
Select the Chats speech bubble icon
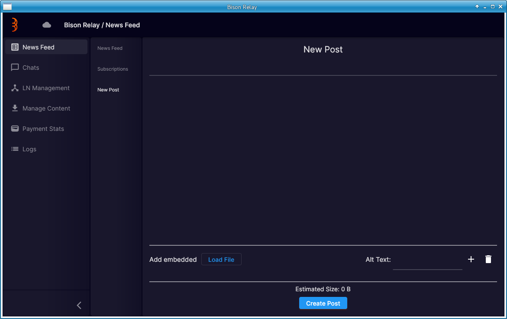point(15,67)
